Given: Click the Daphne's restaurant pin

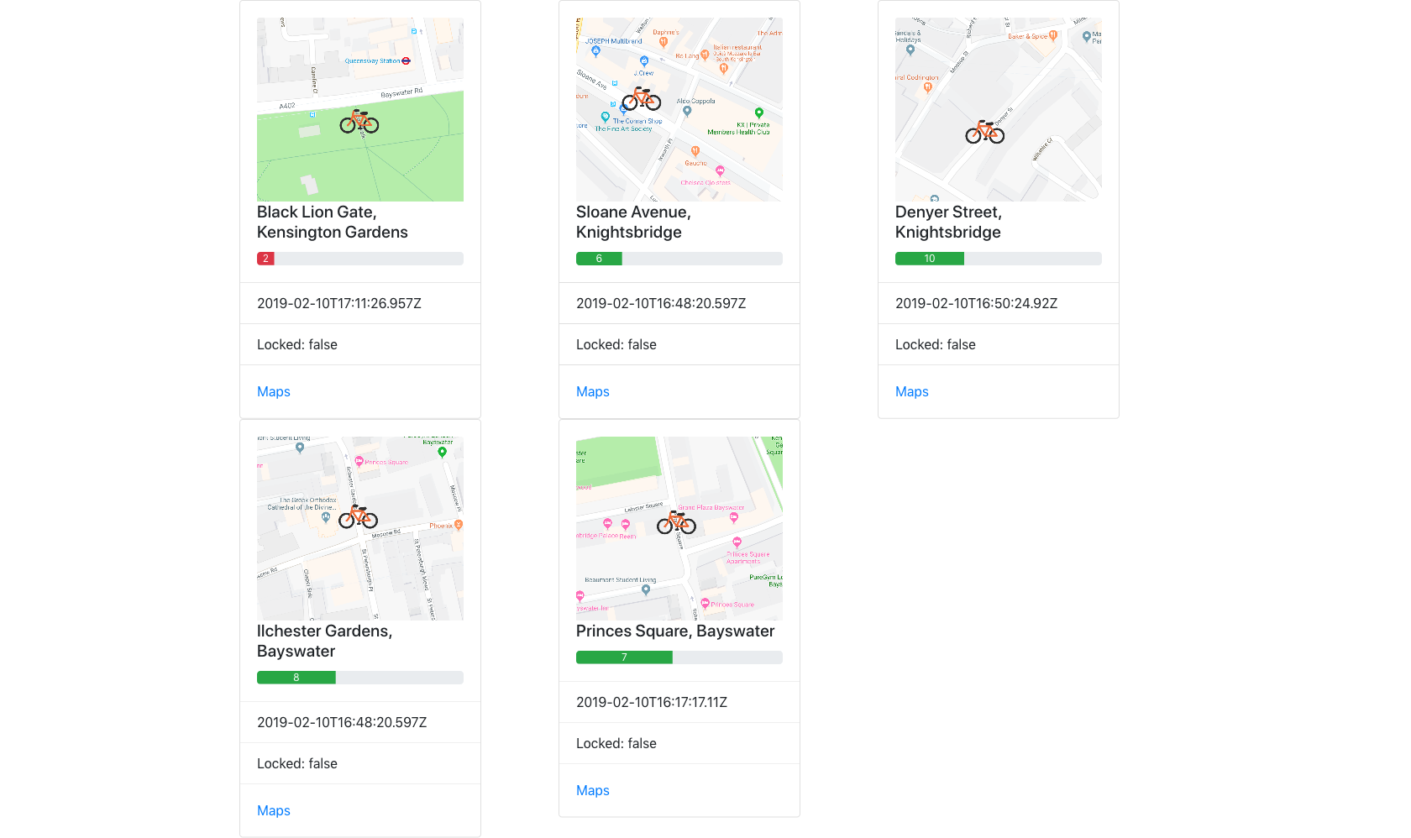Looking at the screenshot, I should pos(664,42).
